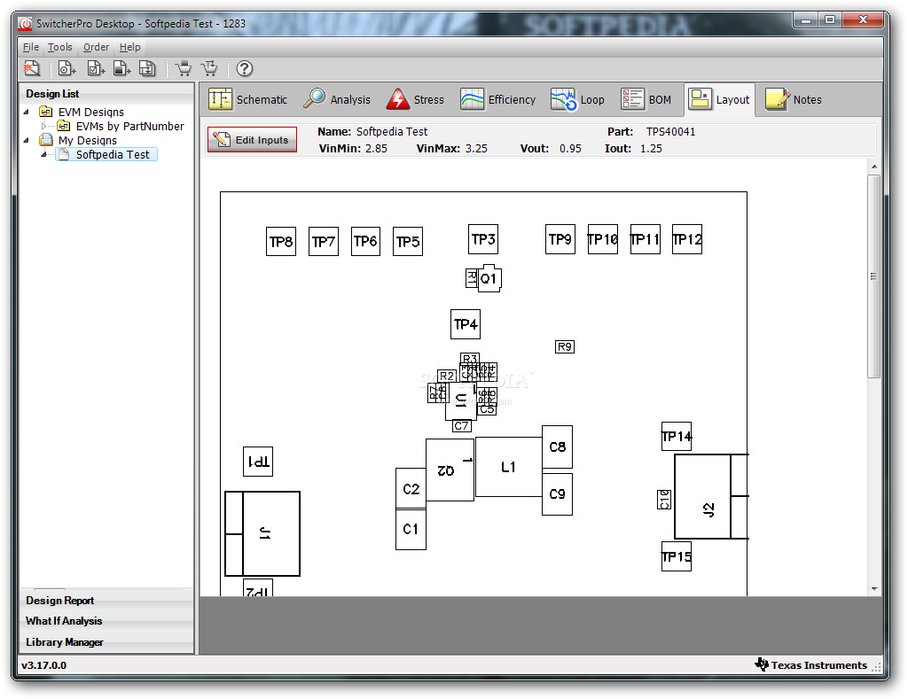The height and width of the screenshot is (699, 908).
Task: Click the J2 connector footprint
Action: [712, 496]
